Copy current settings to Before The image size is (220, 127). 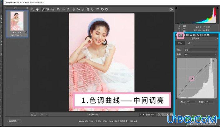tap(167, 115)
